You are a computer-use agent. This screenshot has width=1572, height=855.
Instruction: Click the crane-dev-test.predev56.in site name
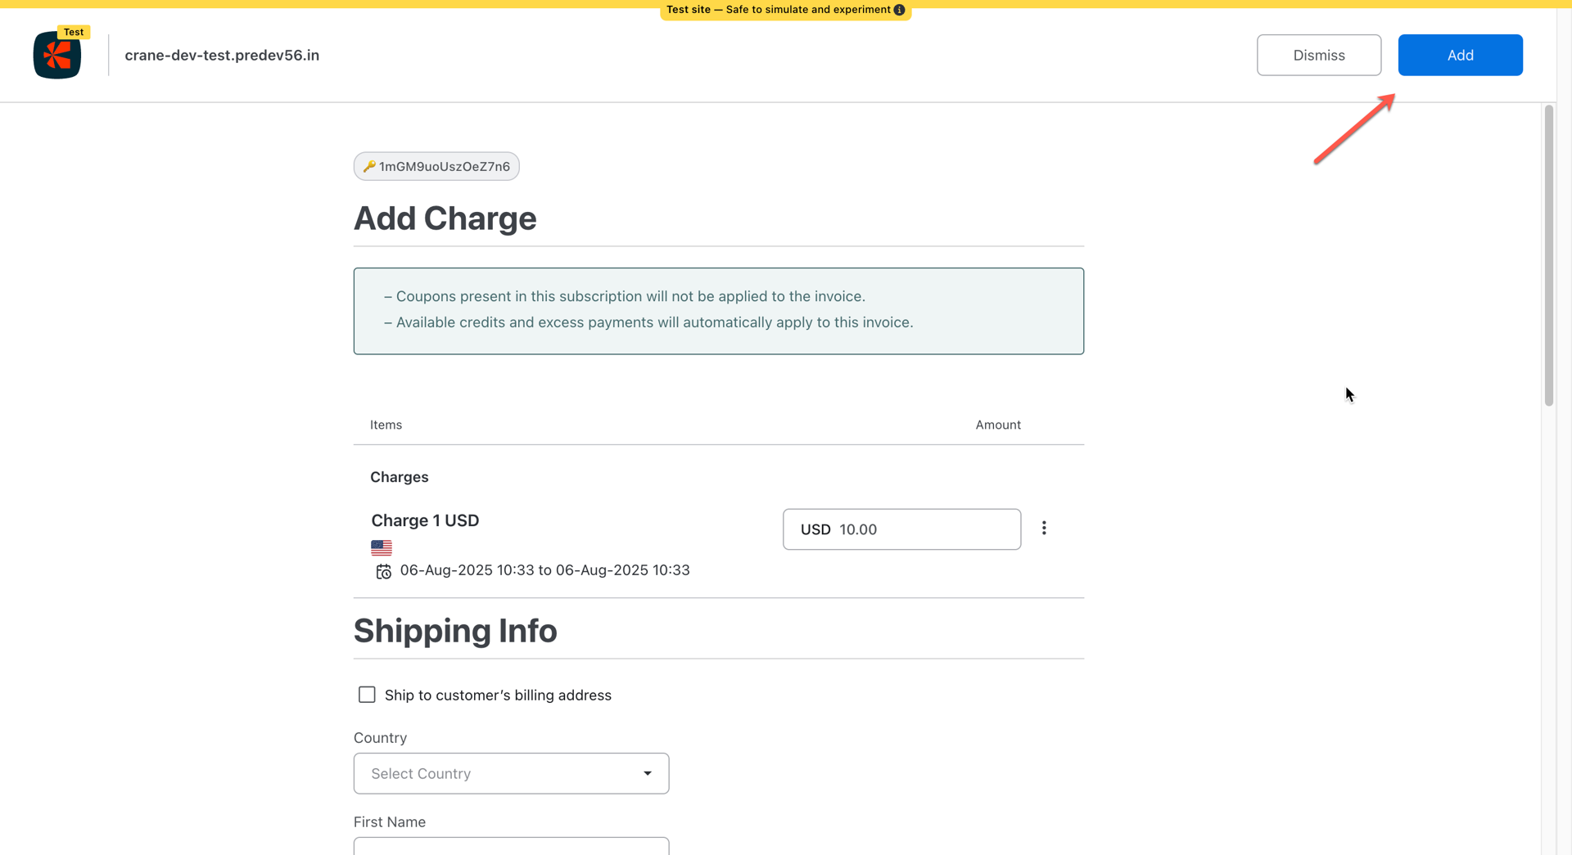click(x=222, y=55)
